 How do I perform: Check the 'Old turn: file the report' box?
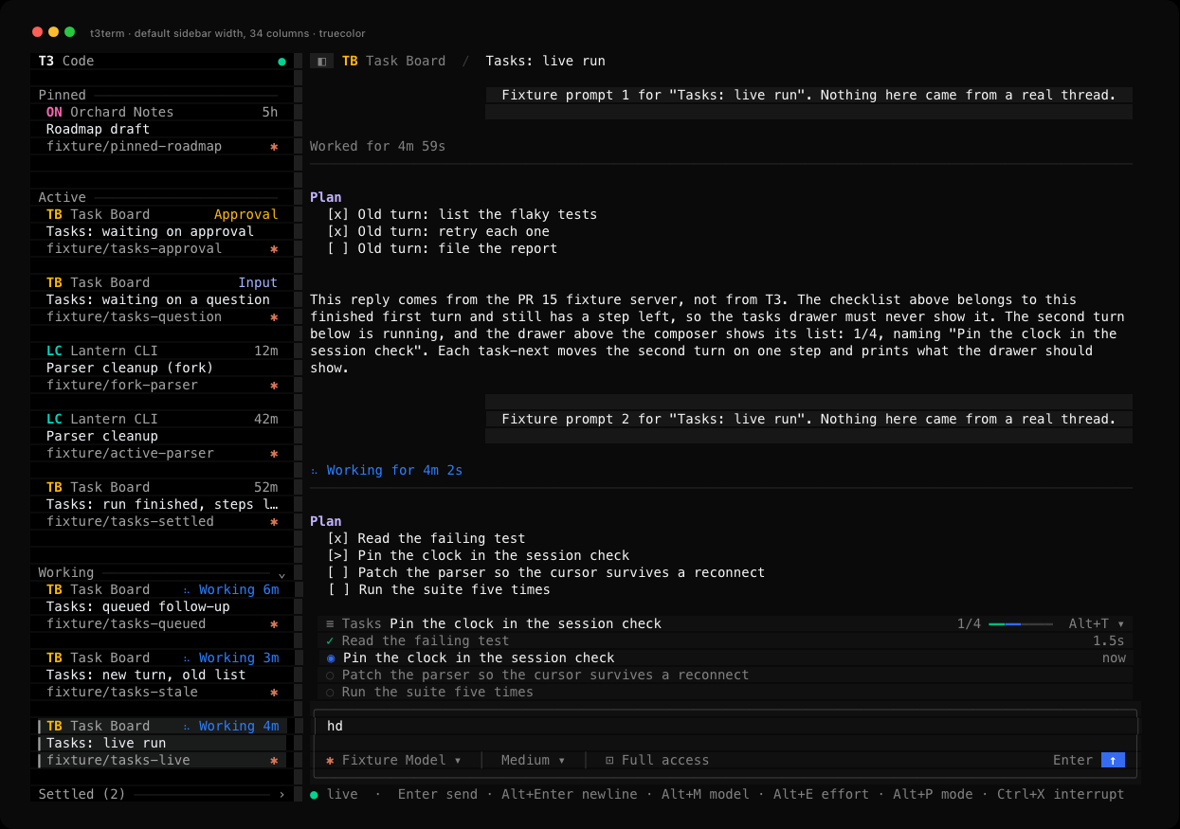pyautogui.click(x=337, y=248)
